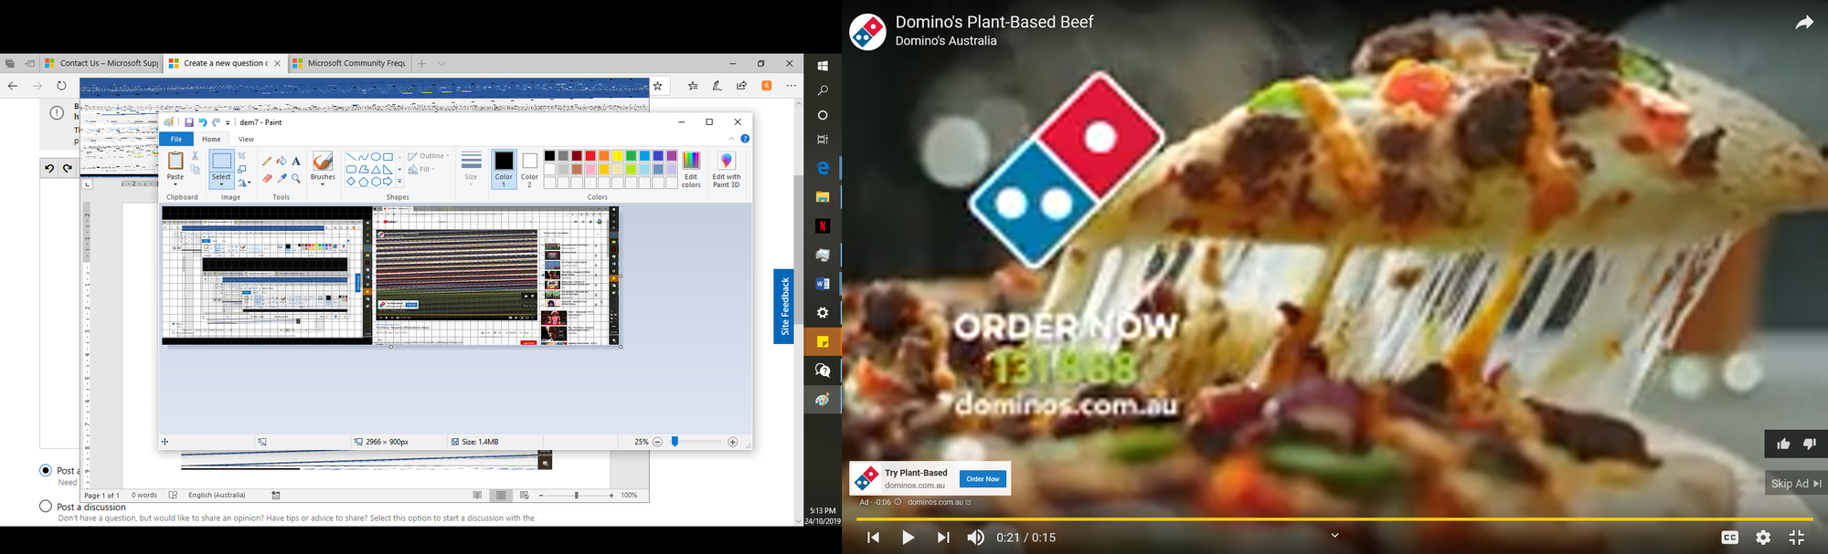Open the Customize Quick Access Toolbar dropdown
1828x554 pixels.
coord(228,122)
